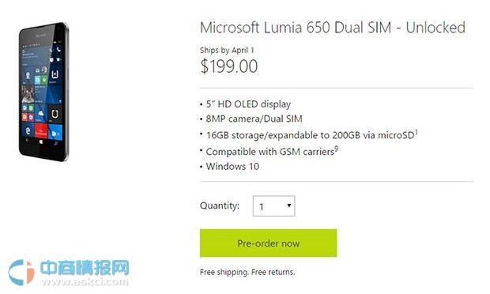This screenshot has height=294, width=490.
Task: Tap the red news tile on phone
Action: (x=41, y=131)
